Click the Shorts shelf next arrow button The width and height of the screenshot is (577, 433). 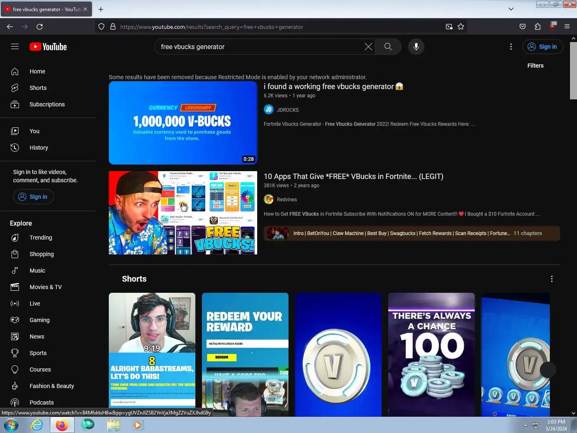(548, 369)
